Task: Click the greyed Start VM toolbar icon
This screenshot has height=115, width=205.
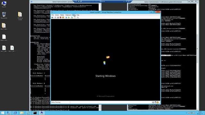Action: 55,18
